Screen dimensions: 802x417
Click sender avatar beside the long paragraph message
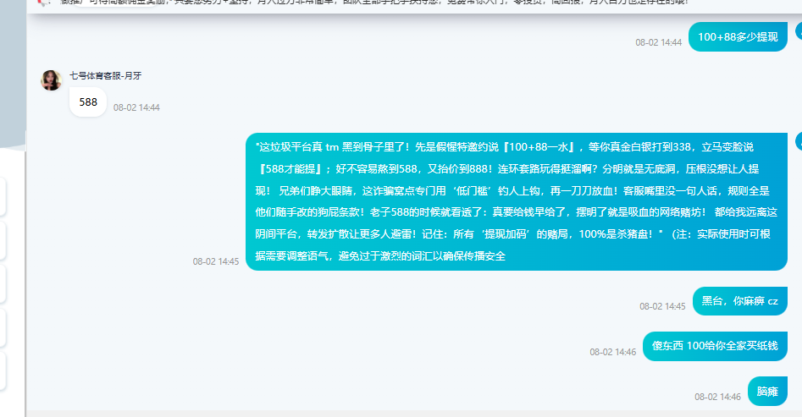pyautogui.click(x=798, y=140)
